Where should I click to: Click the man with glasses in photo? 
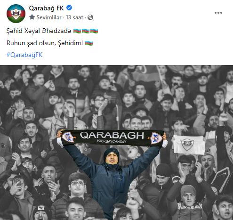[77, 185]
